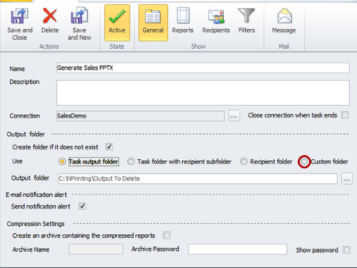357x268 pixels.
Task: Select the Custom folder radio option
Action: click(x=304, y=161)
